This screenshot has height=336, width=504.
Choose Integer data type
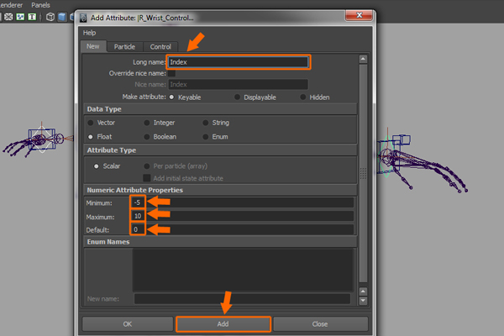[x=146, y=123]
